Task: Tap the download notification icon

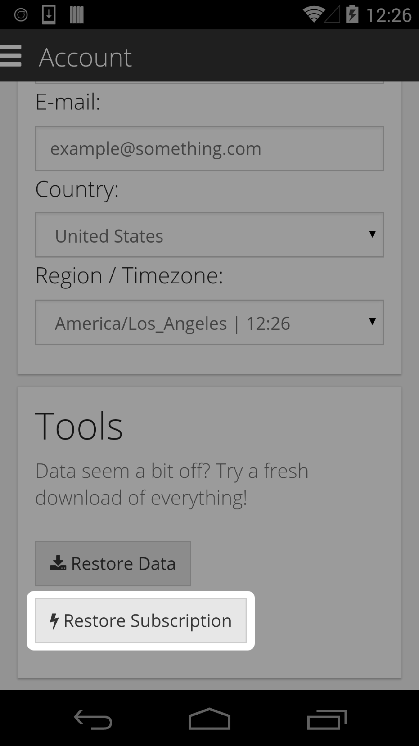Action: coord(49,15)
